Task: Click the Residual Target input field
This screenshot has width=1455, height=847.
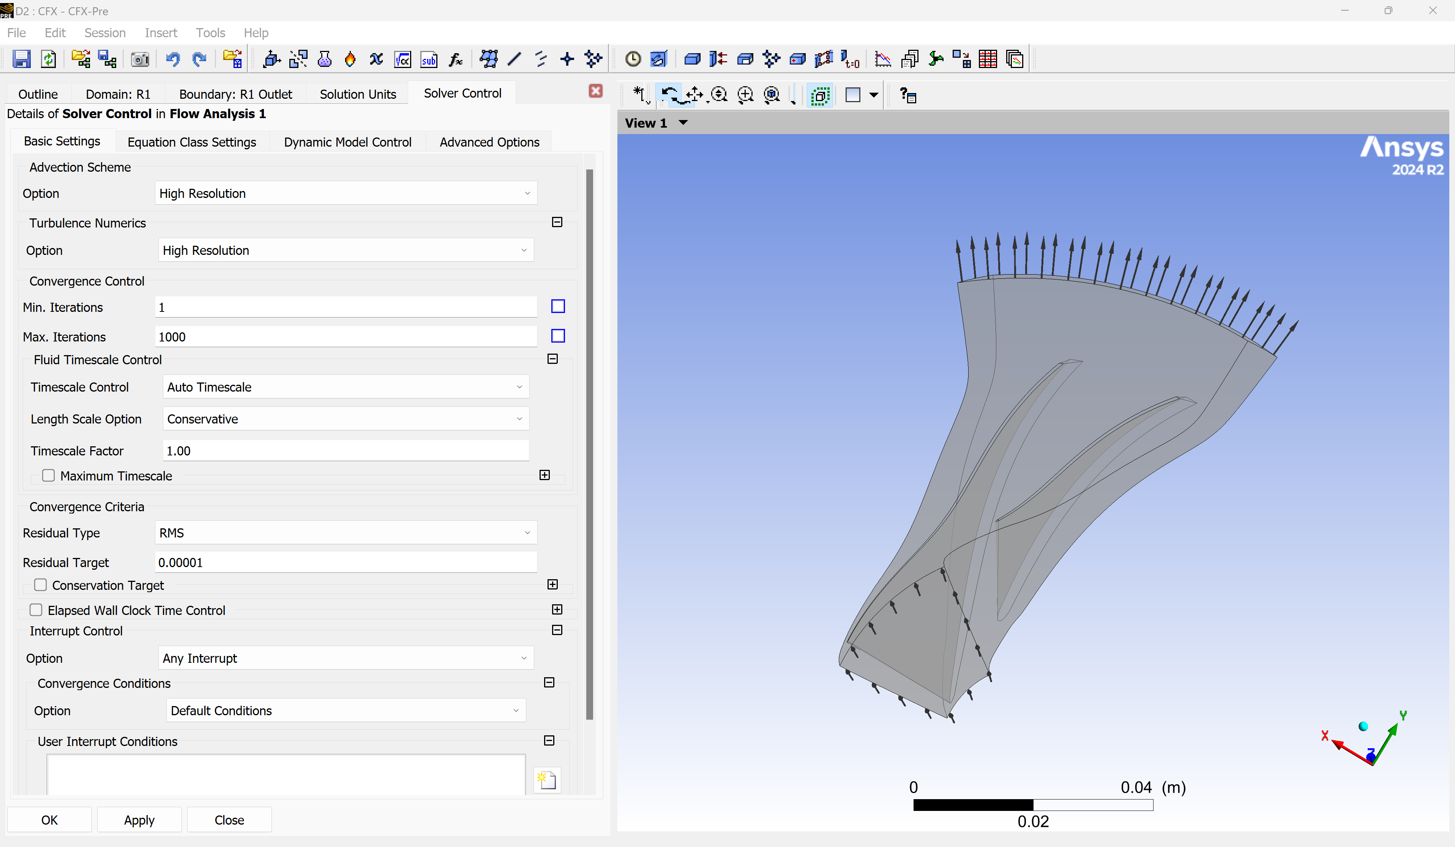Action: pos(346,562)
